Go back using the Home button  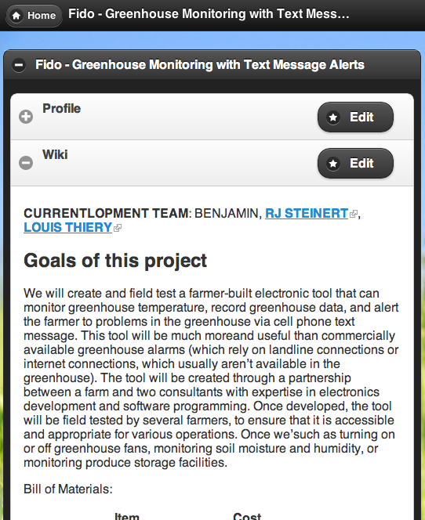coord(34,16)
